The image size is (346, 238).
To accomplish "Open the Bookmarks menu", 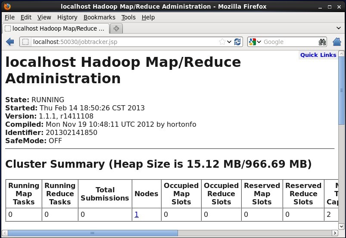I will click(x=99, y=17).
